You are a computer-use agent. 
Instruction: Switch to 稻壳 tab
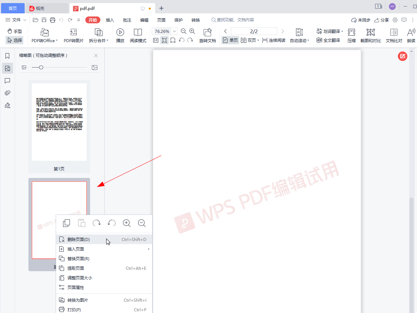point(47,8)
